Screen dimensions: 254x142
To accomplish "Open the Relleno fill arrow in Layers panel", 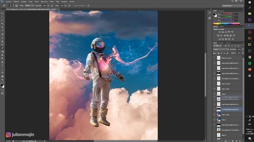I will 242,53.
